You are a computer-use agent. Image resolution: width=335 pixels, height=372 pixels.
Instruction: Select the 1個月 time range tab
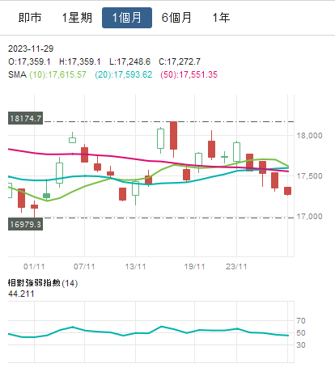point(127,18)
